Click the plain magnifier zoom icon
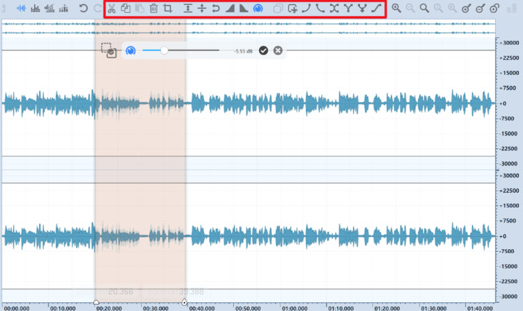 [424, 8]
